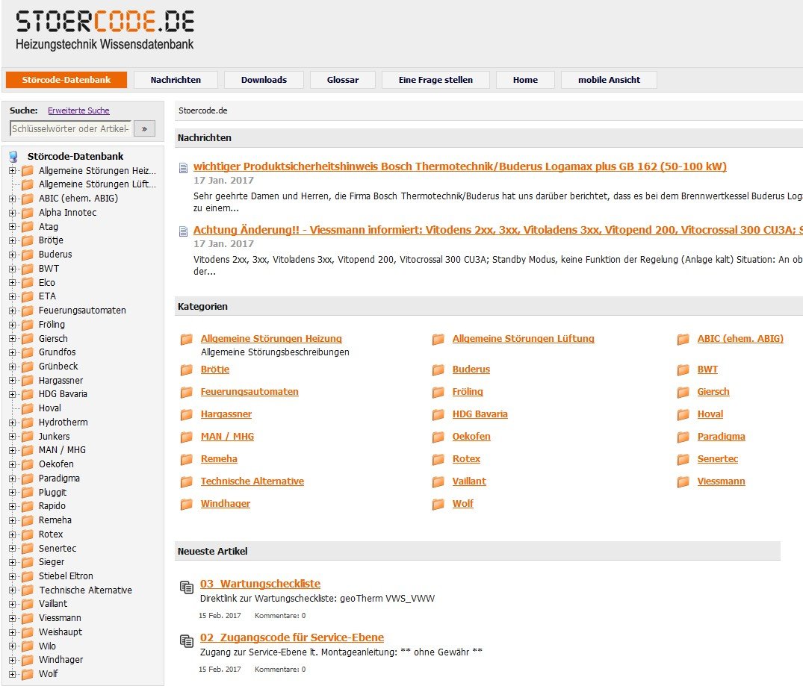Viewport: 803px width, 686px height.
Task: Click folder icon beside Giersch category link
Action: coord(683,392)
